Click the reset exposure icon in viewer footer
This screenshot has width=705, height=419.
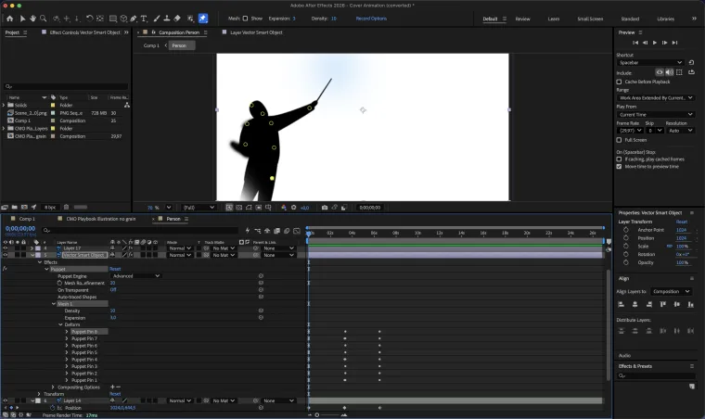294,208
